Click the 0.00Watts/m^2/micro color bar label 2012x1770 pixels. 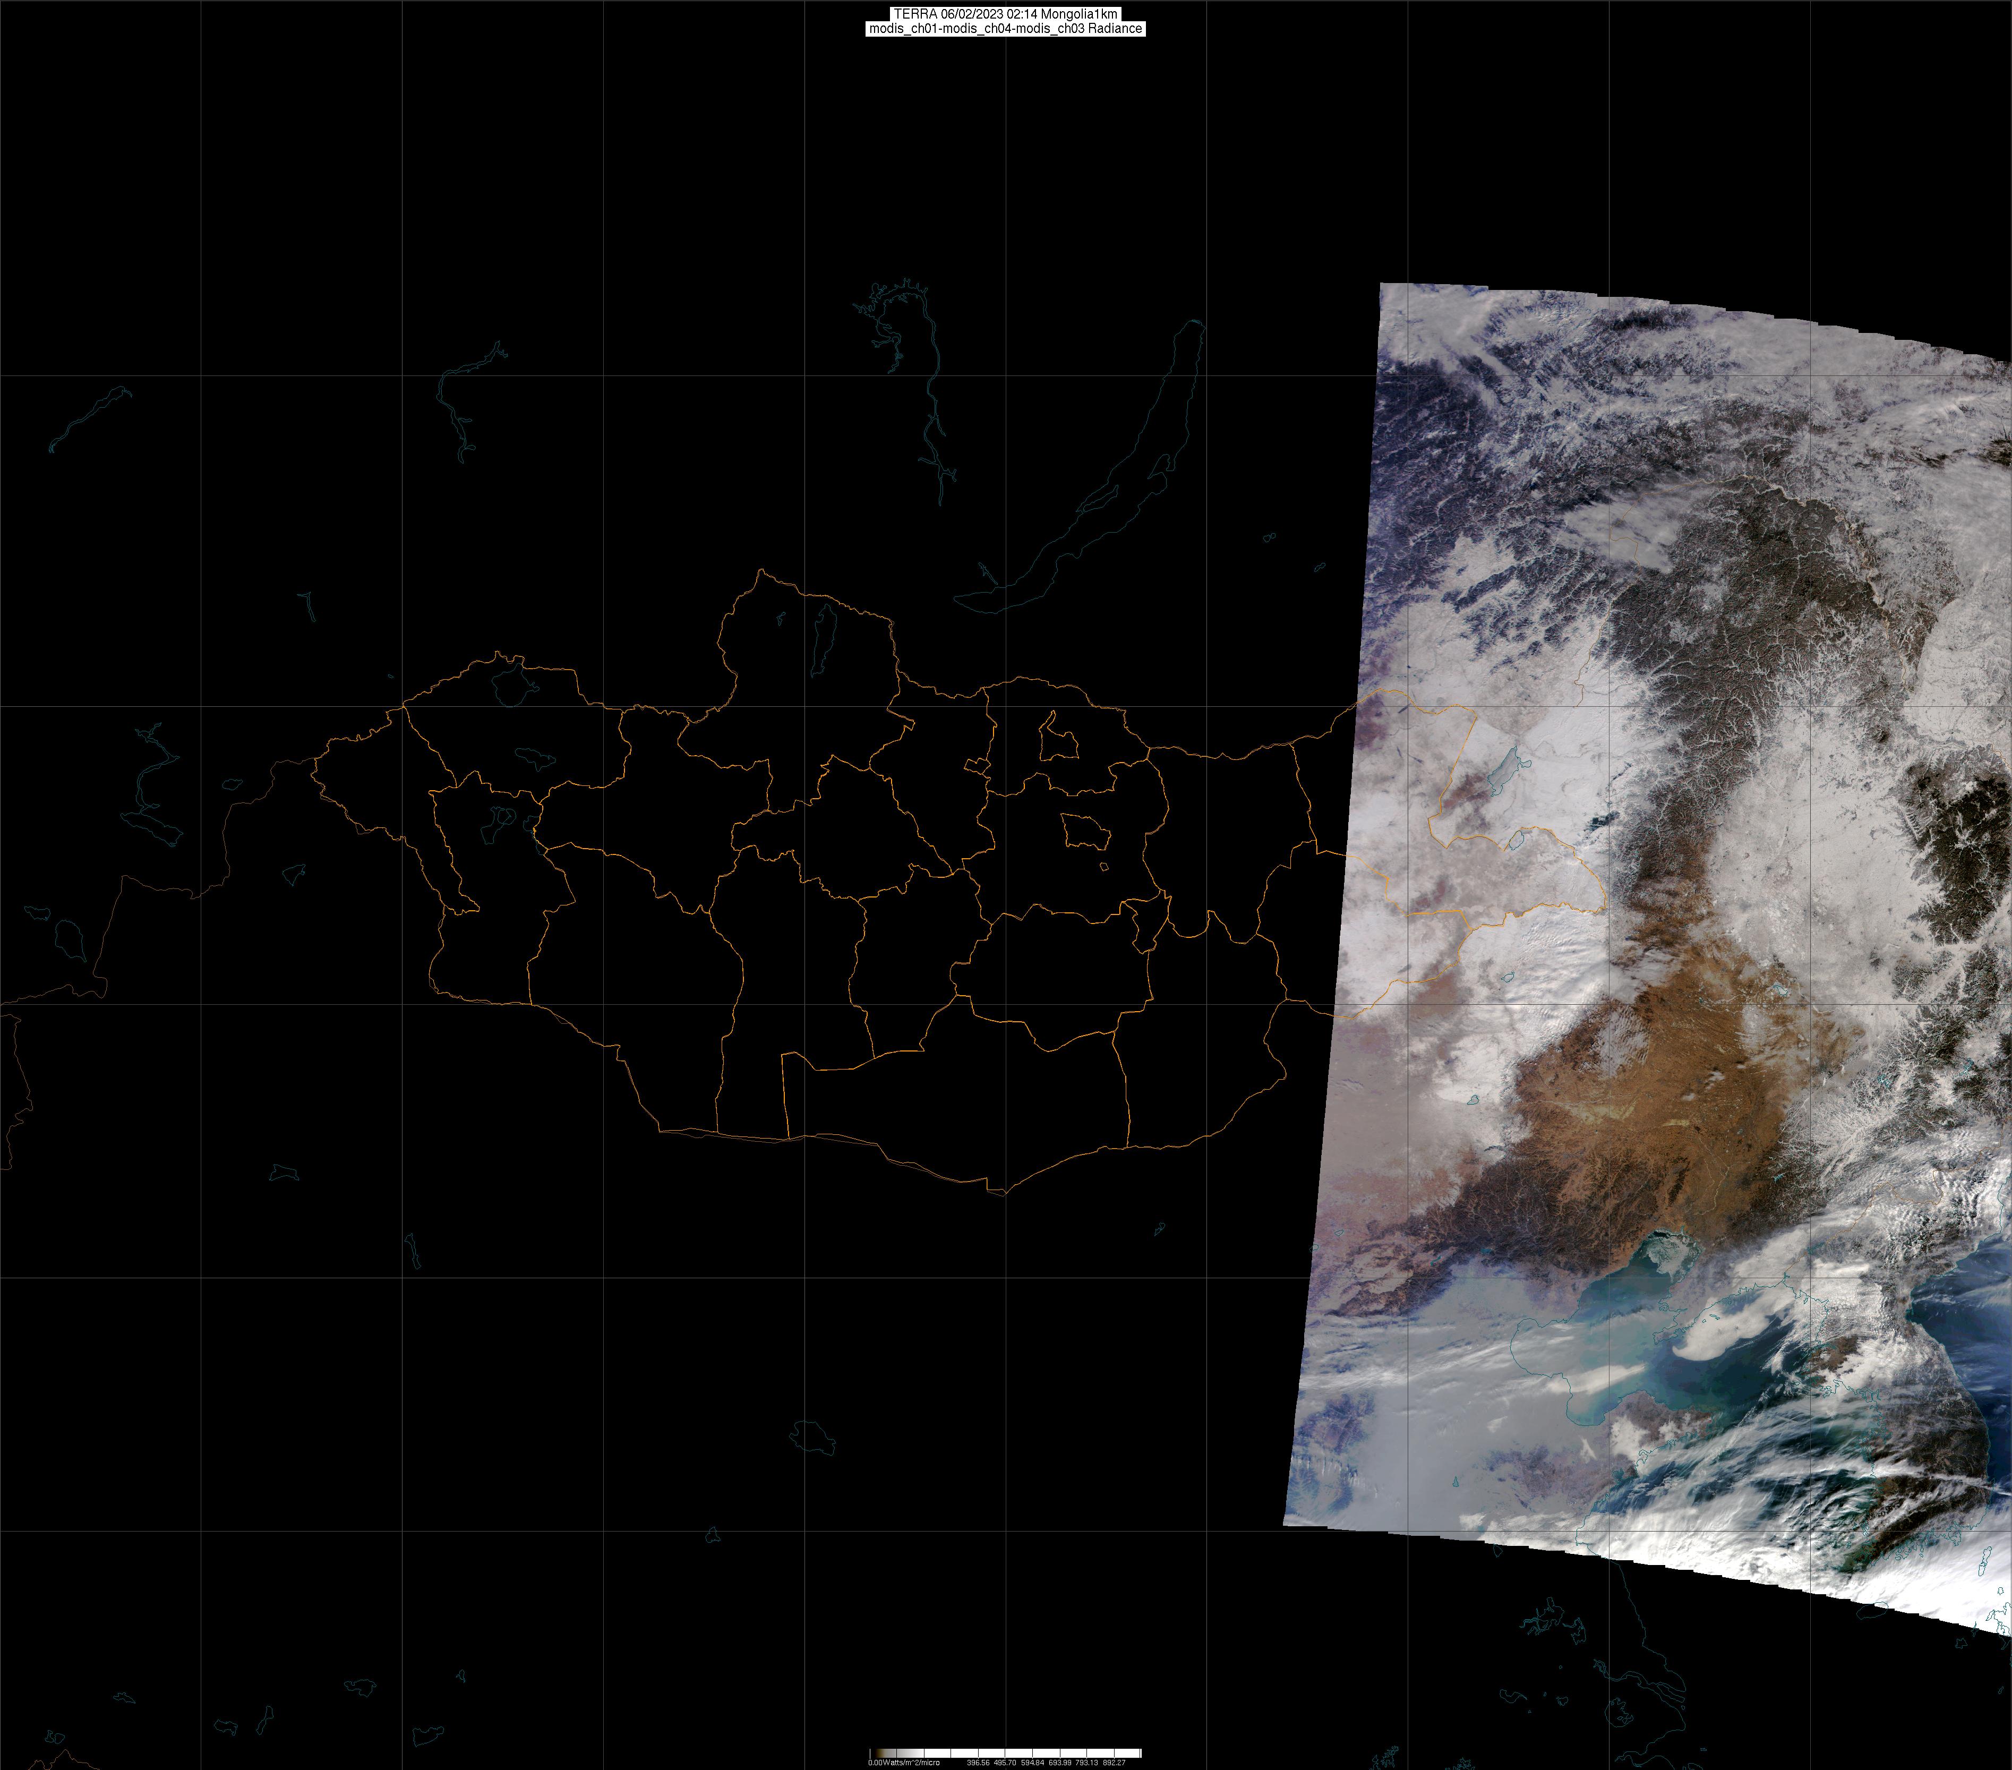903,1762
